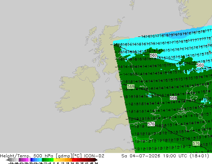
Task: Pick the yellow swatch in the color scale
Action: [55, 160]
